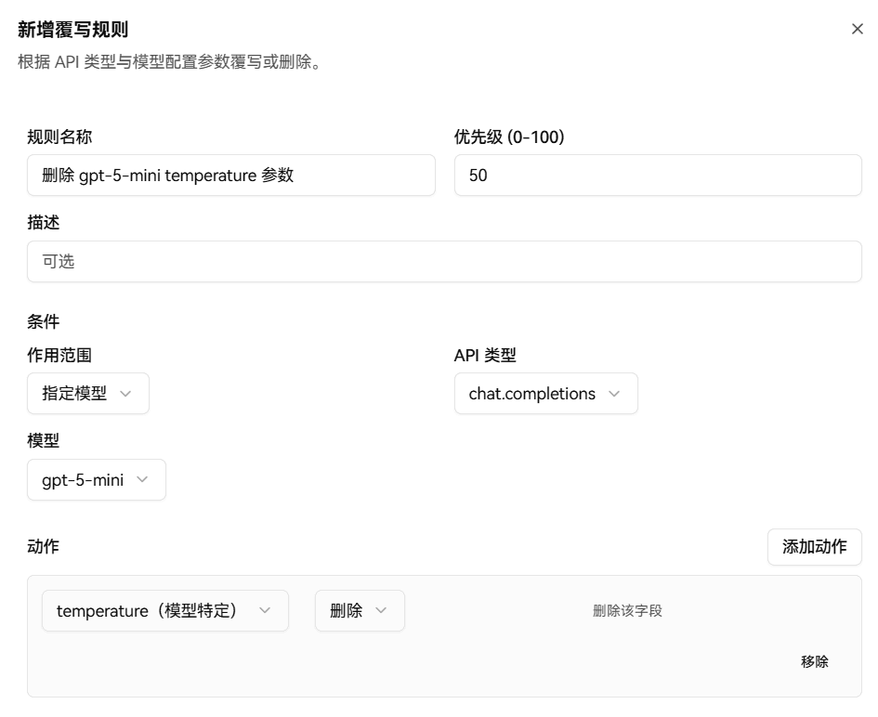The width and height of the screenshot is (878, 717).
Task: Click the 优先级 (0-100) label
Action: click(x=509, y=137)
